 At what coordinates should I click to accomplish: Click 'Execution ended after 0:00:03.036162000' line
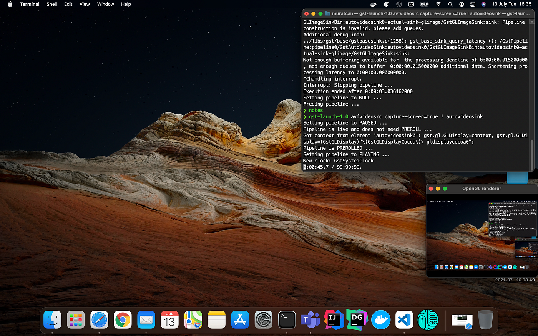coord(358,91)
